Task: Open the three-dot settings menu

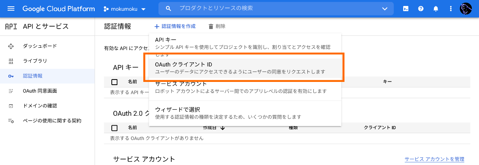Action: pos(451,8)
